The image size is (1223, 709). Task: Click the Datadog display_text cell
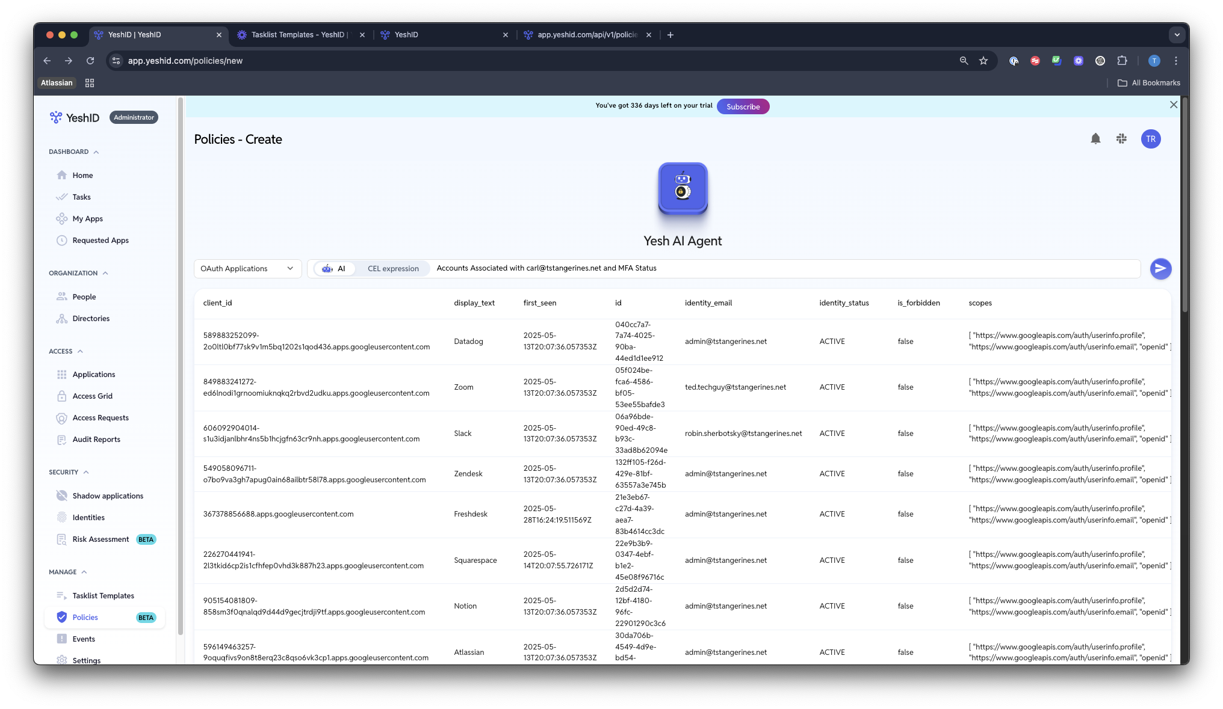coord(468,342)
